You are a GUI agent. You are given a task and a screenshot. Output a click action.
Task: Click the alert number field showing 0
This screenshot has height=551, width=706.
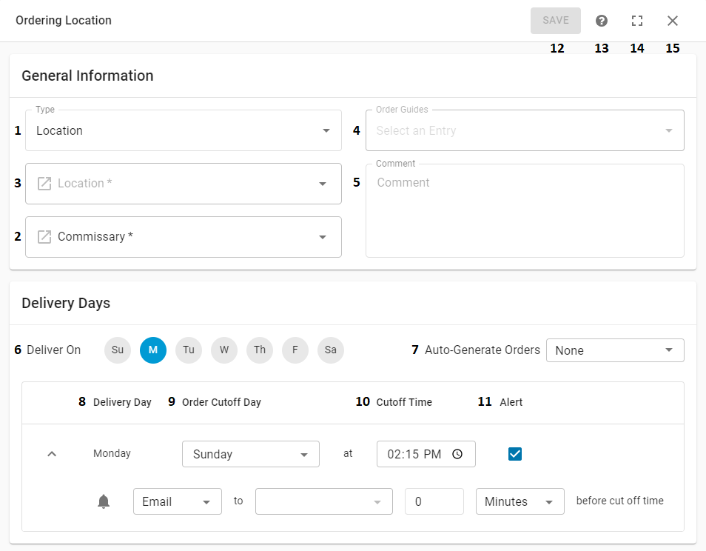[434, 501]
